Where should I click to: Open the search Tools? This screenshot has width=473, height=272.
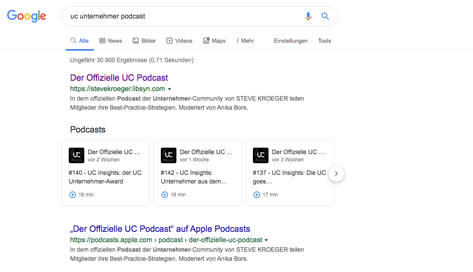click(x=325, y=41)
